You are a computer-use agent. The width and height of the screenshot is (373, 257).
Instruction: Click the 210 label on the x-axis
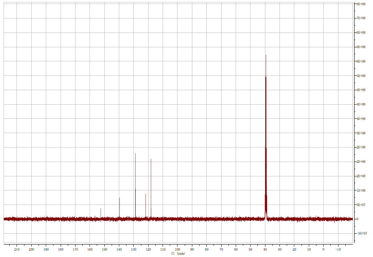coord(16,249)
